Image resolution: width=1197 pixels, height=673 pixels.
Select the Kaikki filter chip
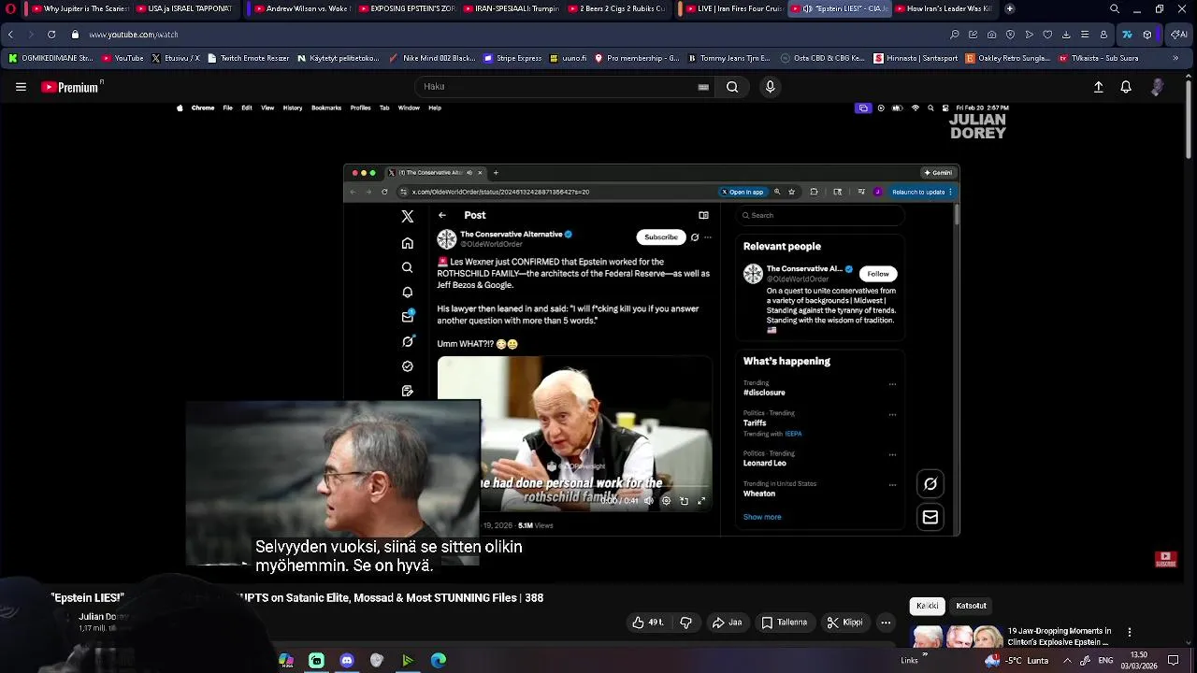928,606
